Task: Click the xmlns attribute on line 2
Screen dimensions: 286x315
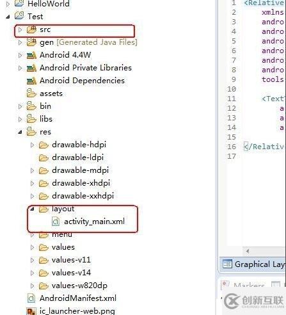Action: coord(273,12)
